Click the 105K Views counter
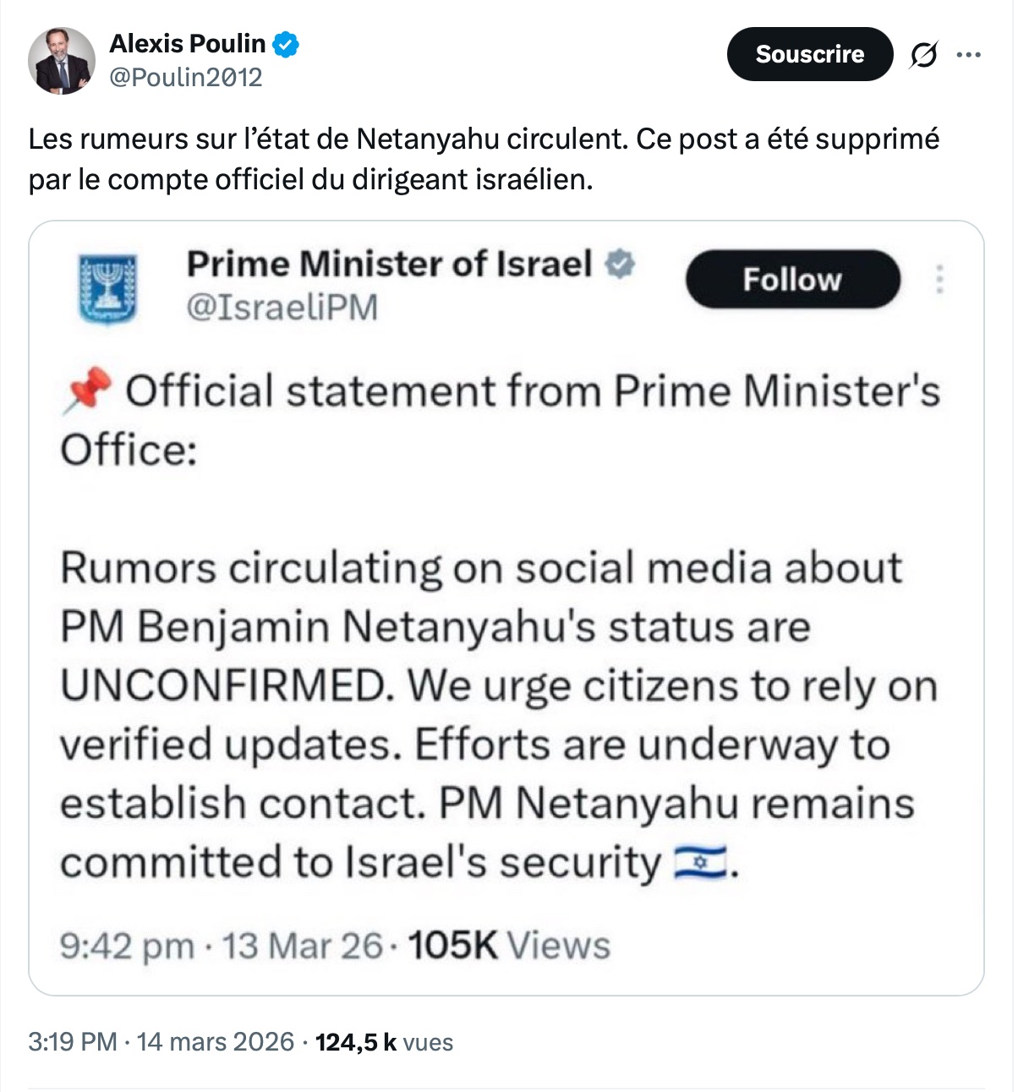Image resolution: width=1018 pixels, height=1092 pixels. pos(508,946)
